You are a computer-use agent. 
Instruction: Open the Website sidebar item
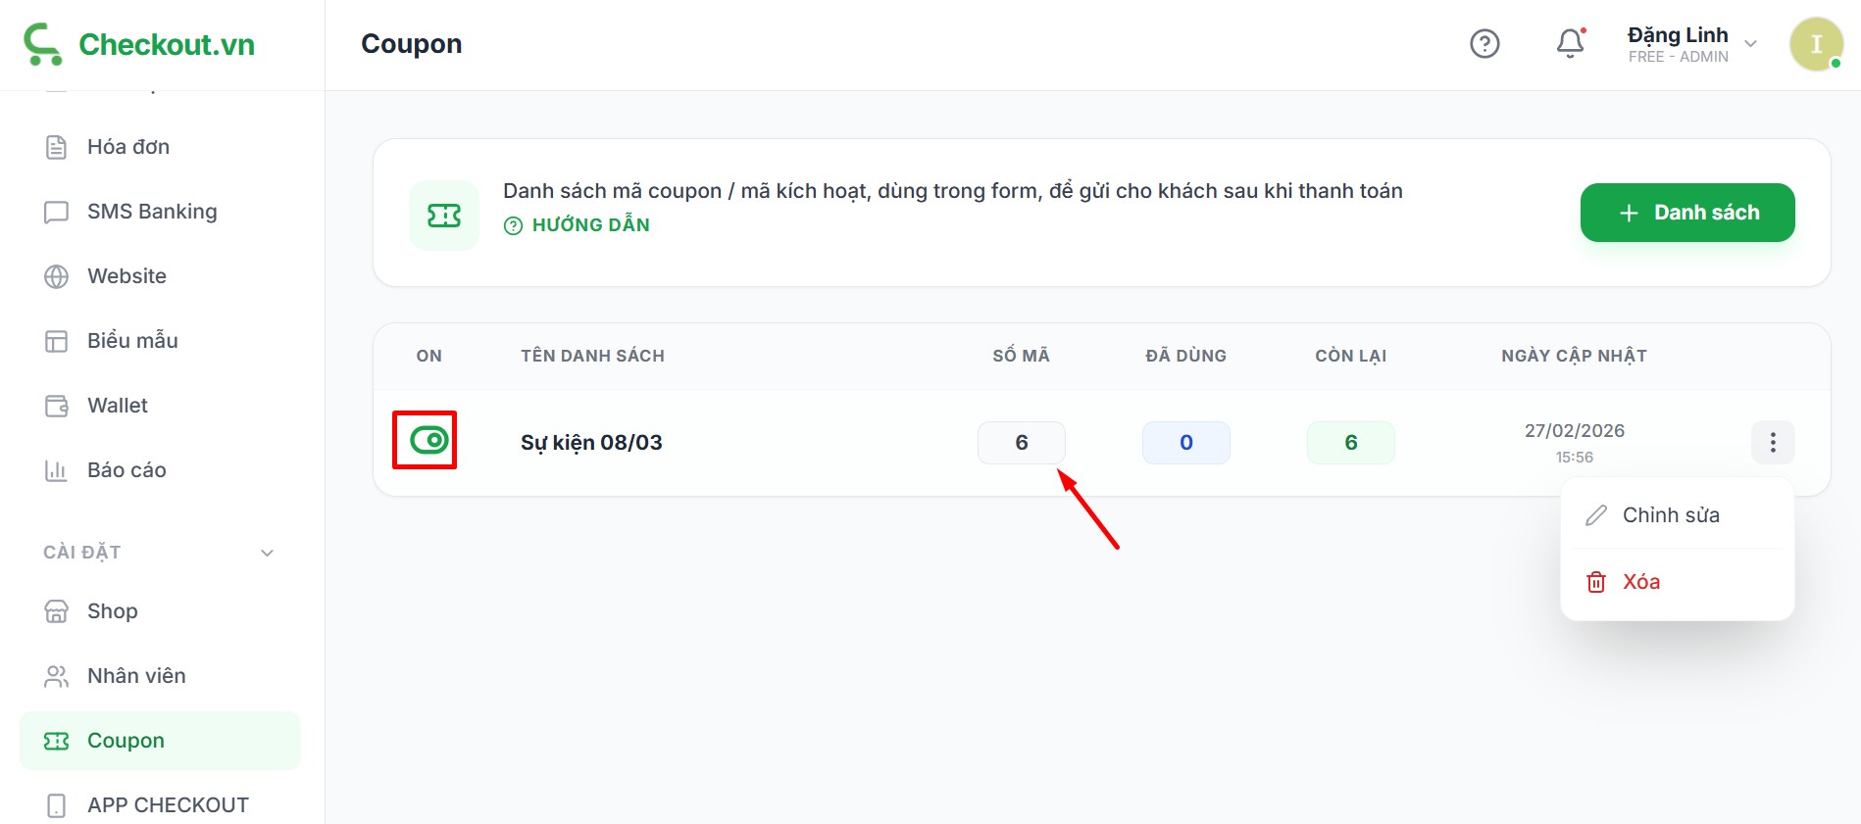(126, 276)
